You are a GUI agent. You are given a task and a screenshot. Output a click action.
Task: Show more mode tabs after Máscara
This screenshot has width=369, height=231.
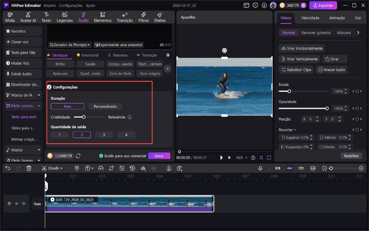tap(358, 32)
